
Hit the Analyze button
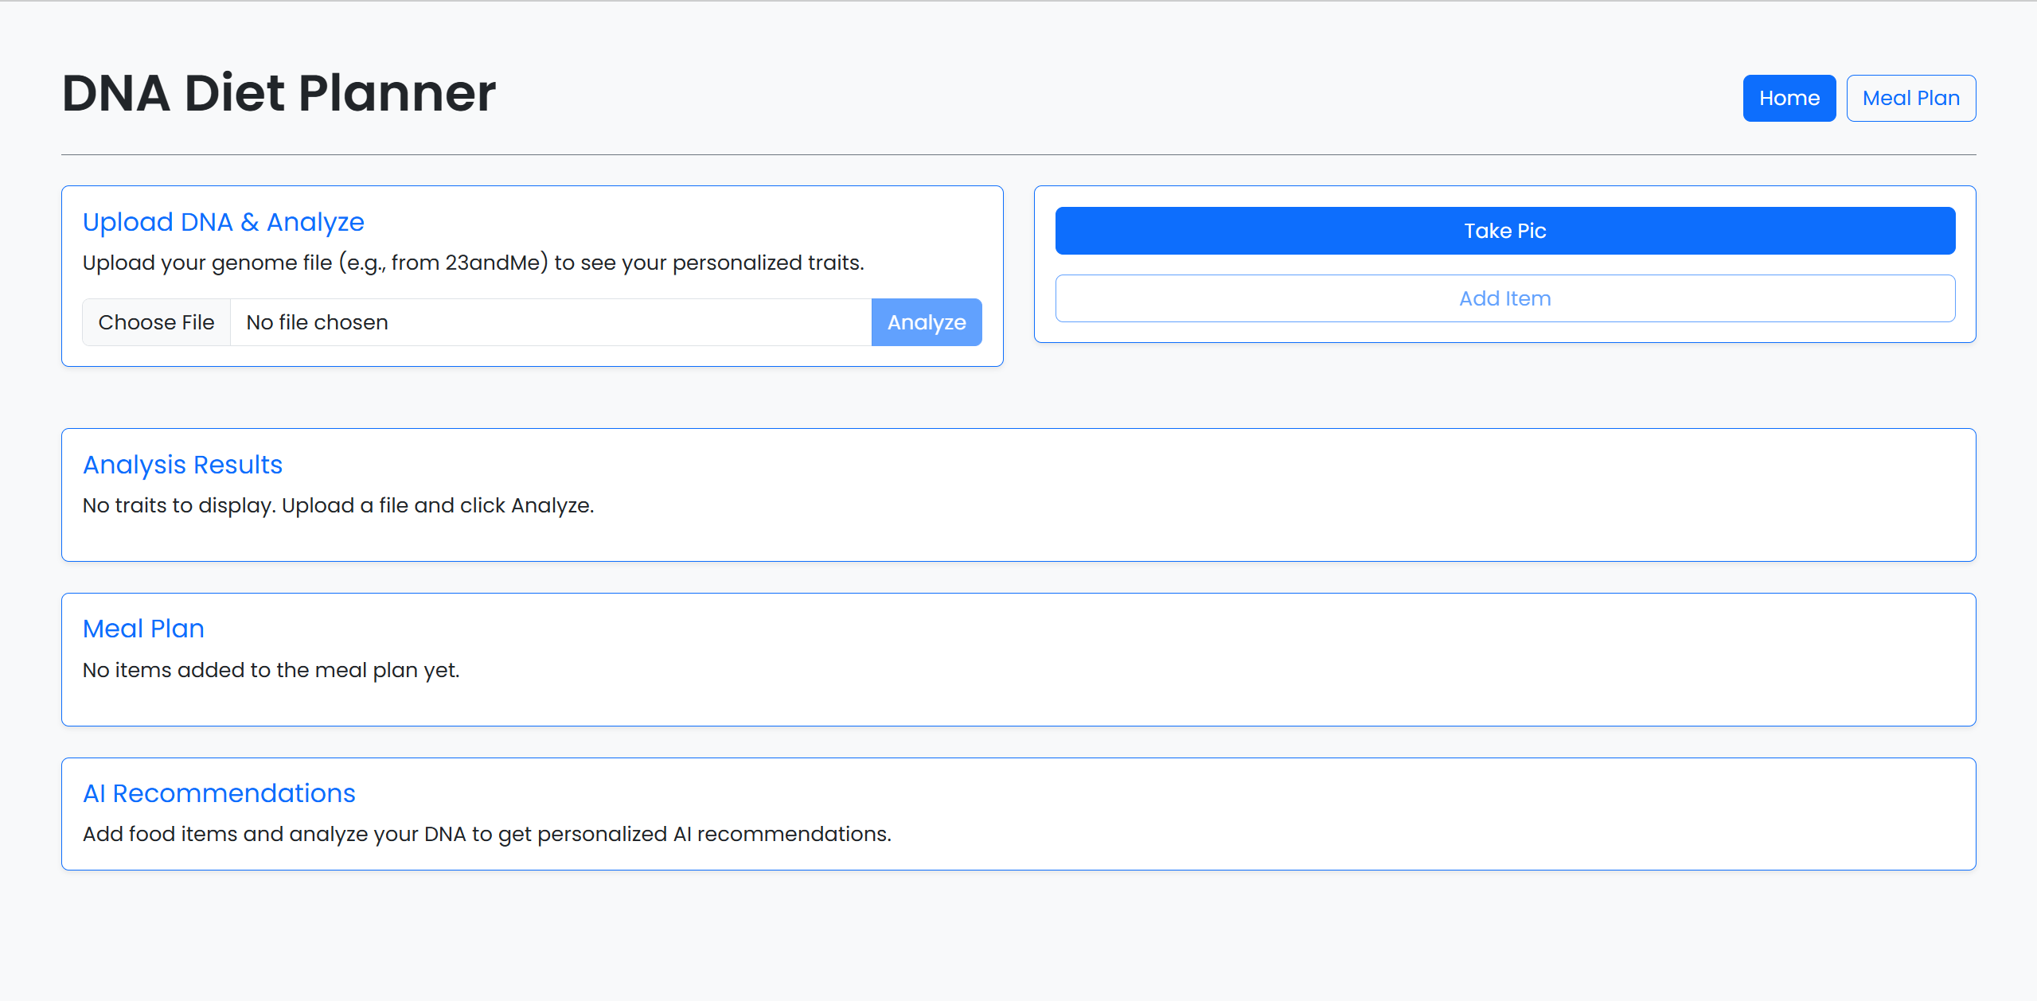[x=926, y=322]
